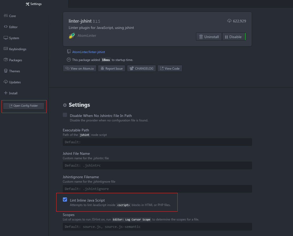This screenshot has height=236, width=293.
Task: Focus the Jshint File Name input field
Action: pos(157,165)
